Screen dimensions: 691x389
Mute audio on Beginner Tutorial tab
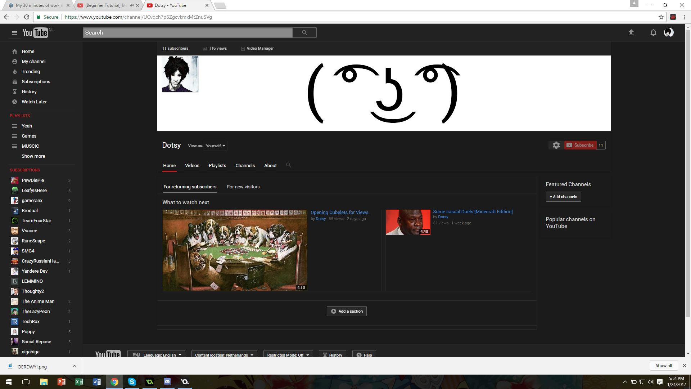[x=132, y=5]
